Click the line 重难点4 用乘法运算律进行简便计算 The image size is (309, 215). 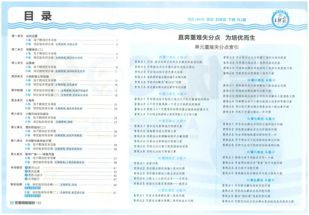[158, 141]
